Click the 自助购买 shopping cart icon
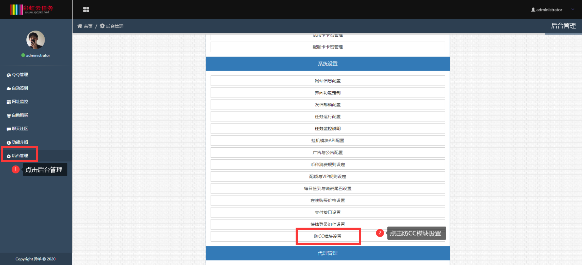 [9, 115]
